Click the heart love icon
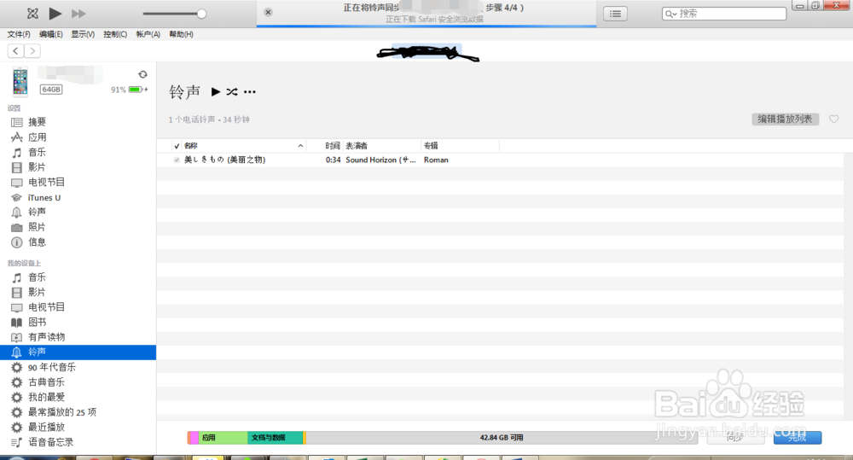Image resolution: width=853 pixels, height=460 pixels. point(834,119)
